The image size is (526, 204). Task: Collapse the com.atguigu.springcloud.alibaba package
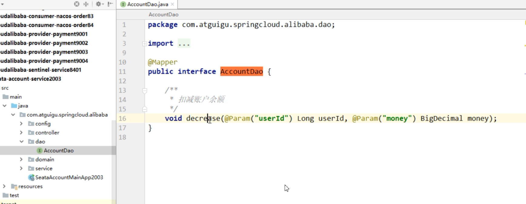pyautogui.click(x=13, y=115)
